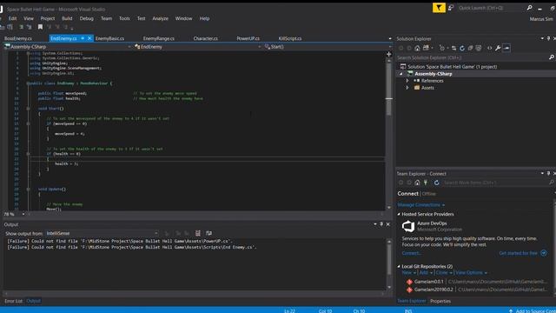Open the Project menu

48,18
